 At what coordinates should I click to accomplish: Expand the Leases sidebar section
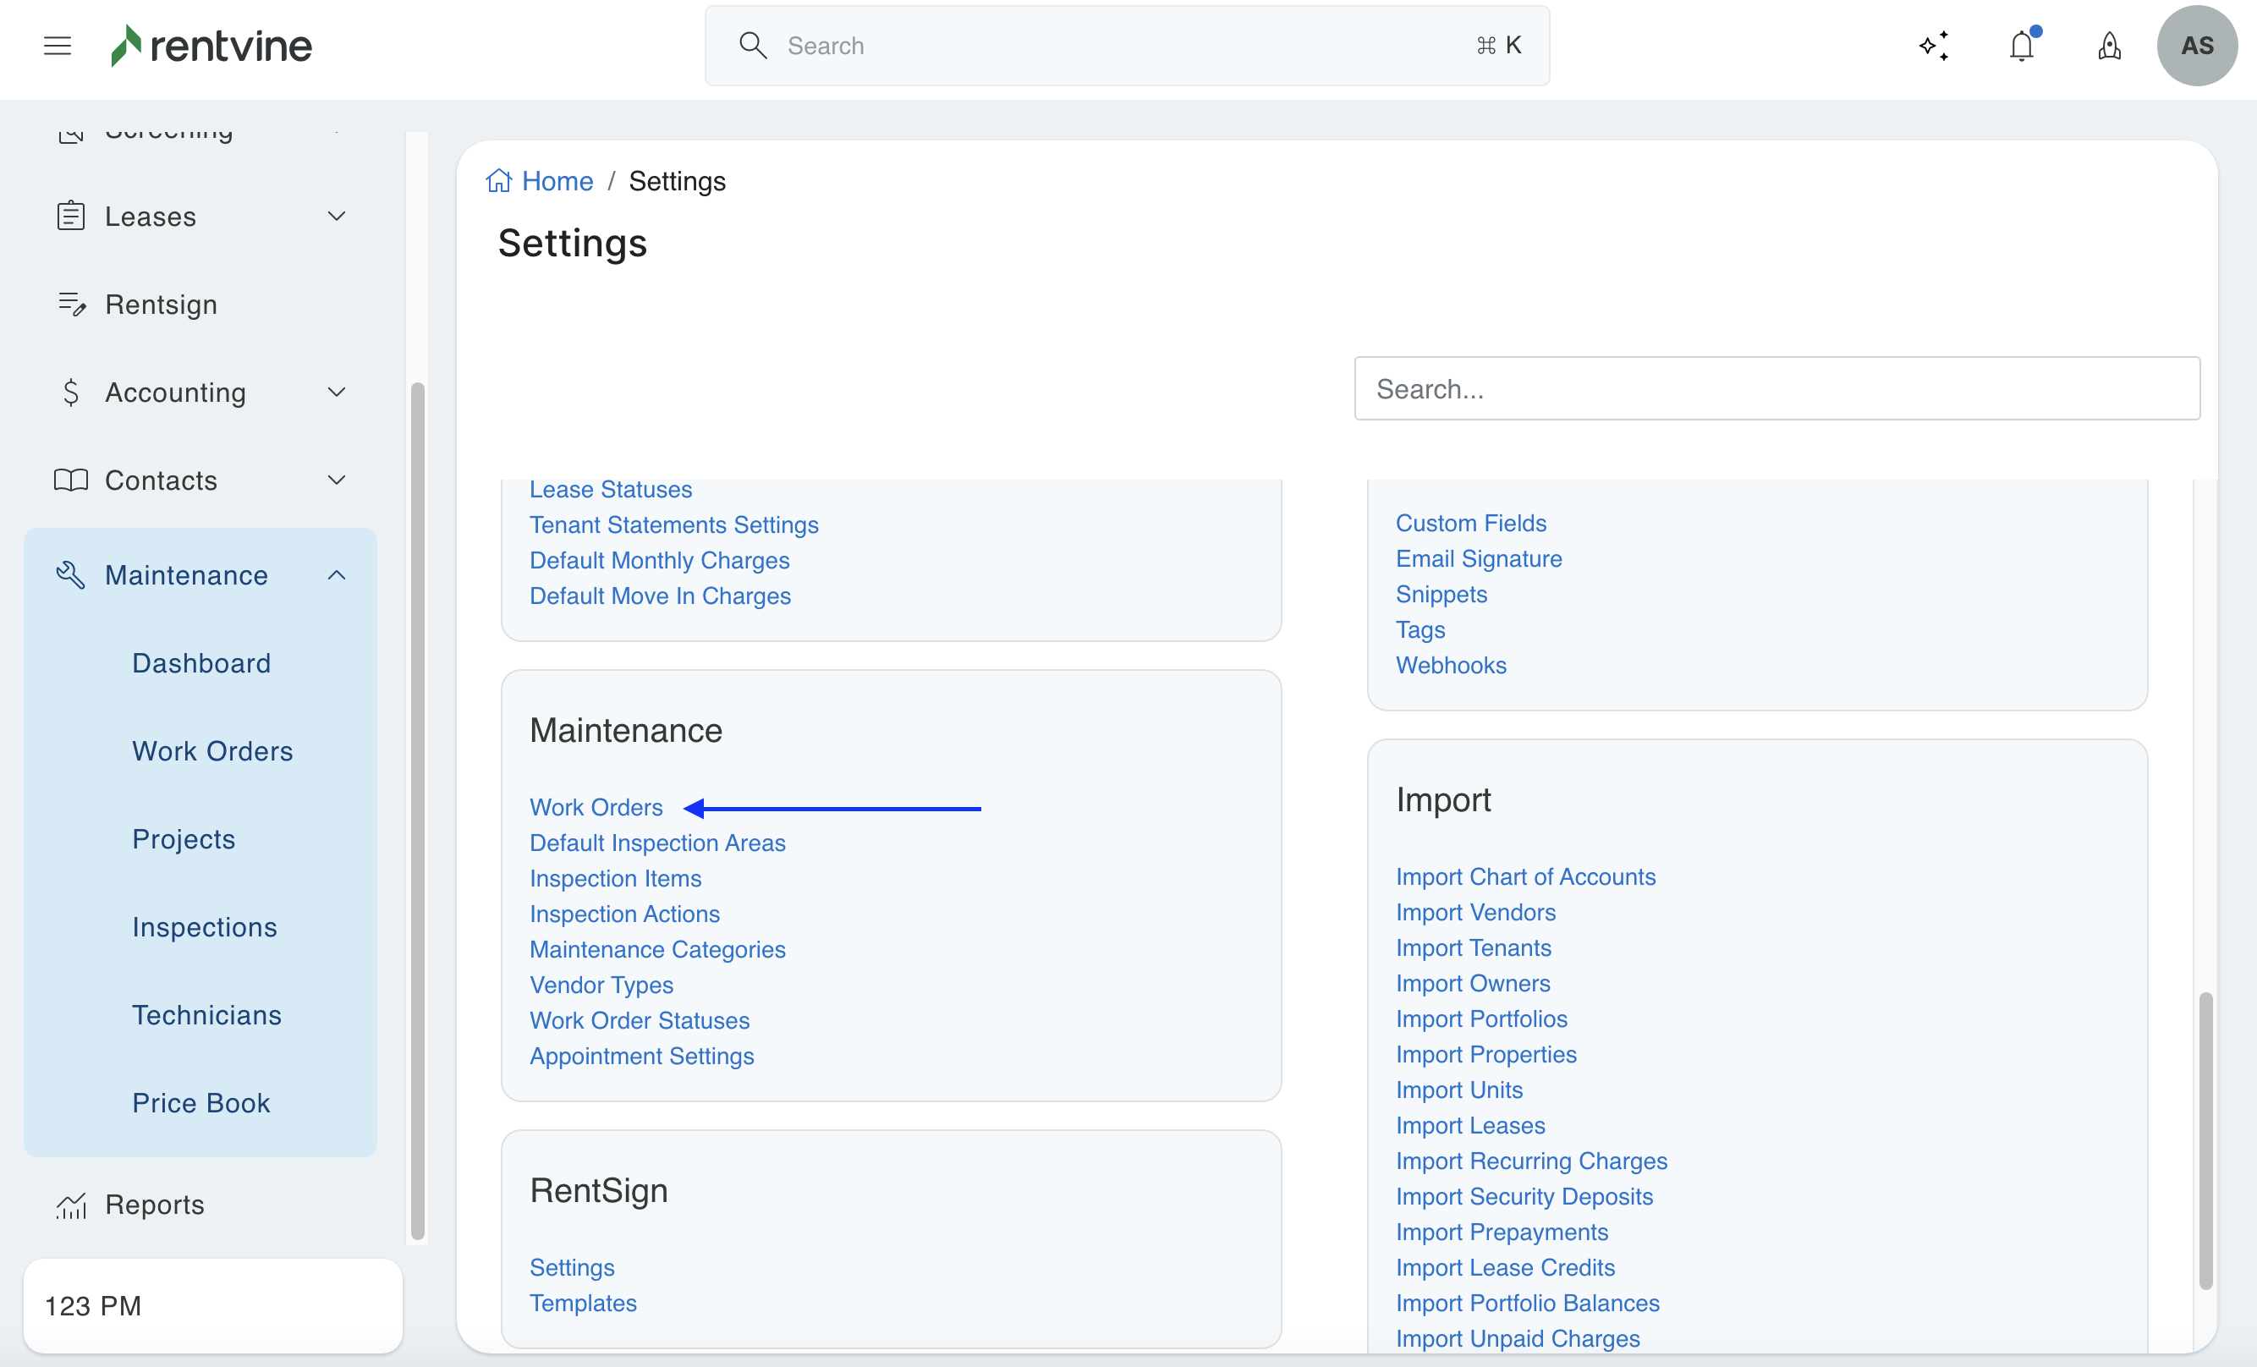tap(336, 217)
